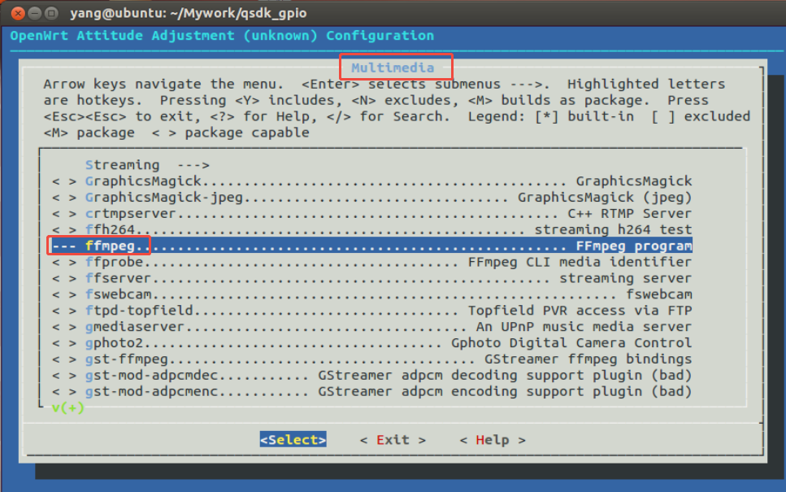Maximize the terminal window
786x492 pixels.
click(50, 14)
